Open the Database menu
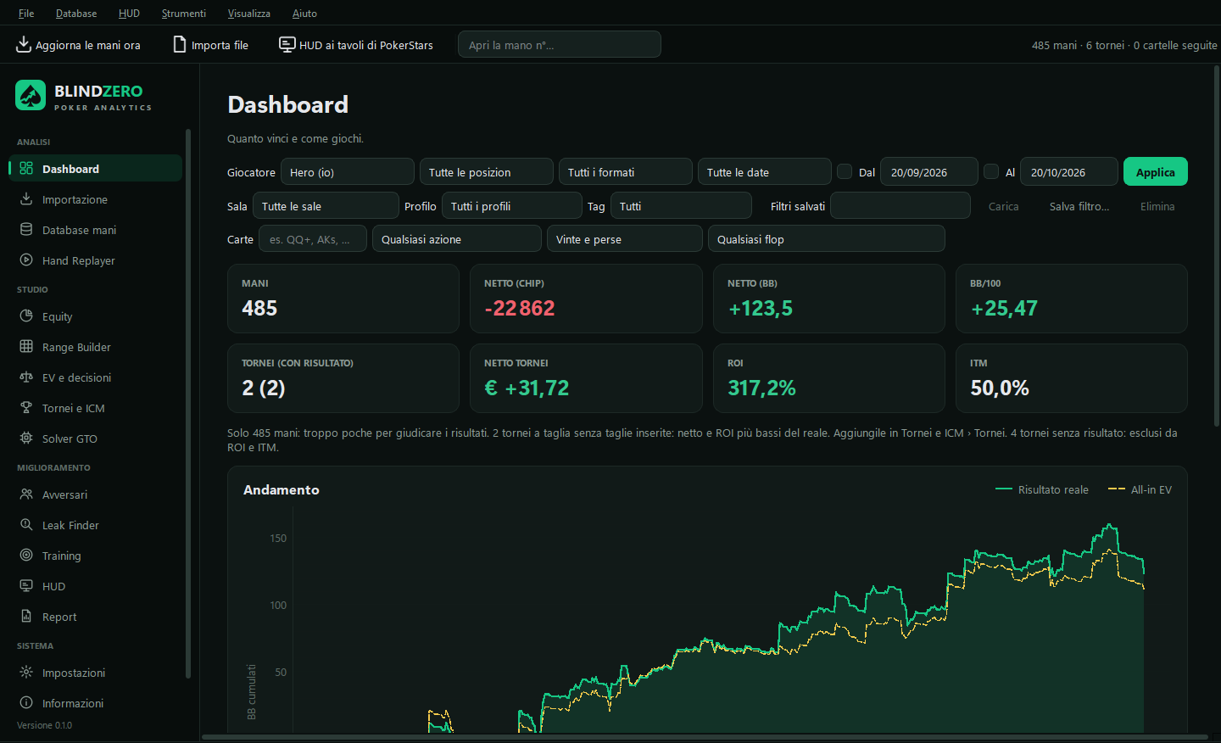This screenshot has width=1221, height=743. (76, 13)
